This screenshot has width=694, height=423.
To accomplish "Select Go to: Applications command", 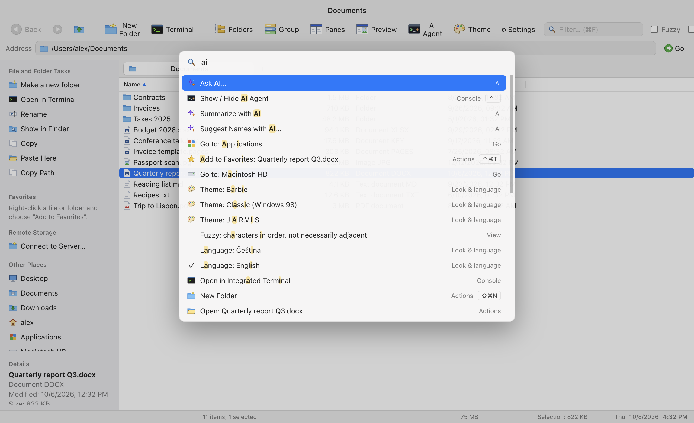I will 344,144.
